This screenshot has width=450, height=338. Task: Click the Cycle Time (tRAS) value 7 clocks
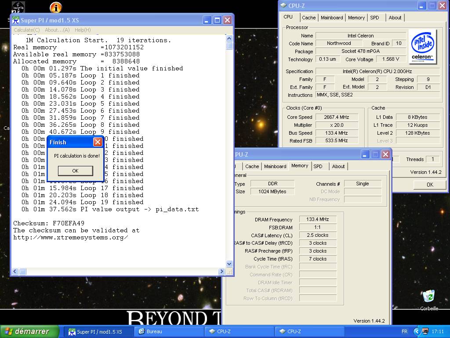pyautogui.click(x=317, y=259)
